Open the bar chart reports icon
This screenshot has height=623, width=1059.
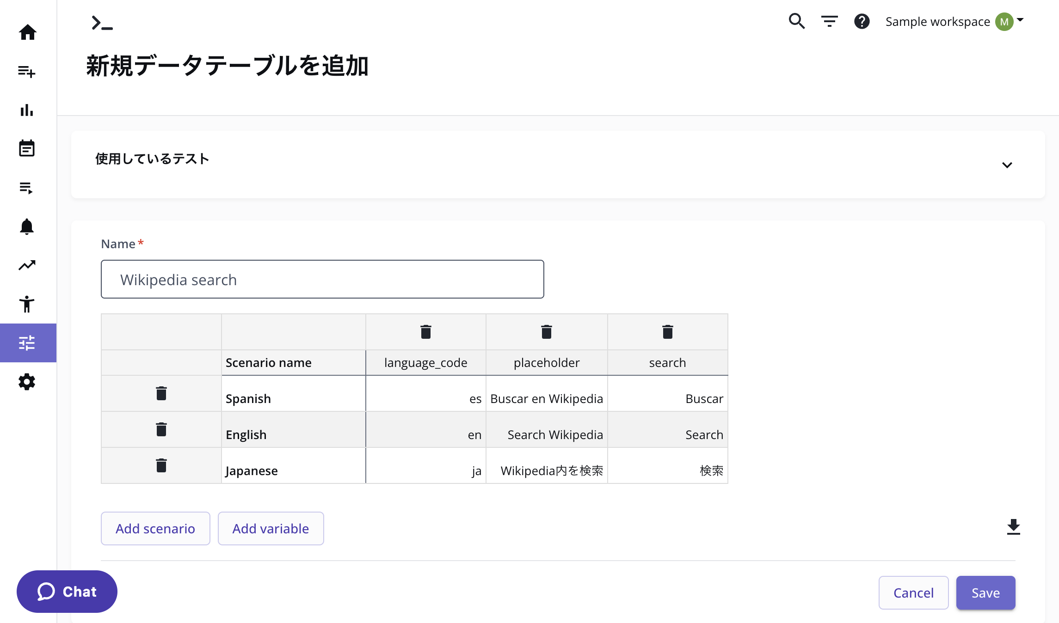(x=27, y=110)
